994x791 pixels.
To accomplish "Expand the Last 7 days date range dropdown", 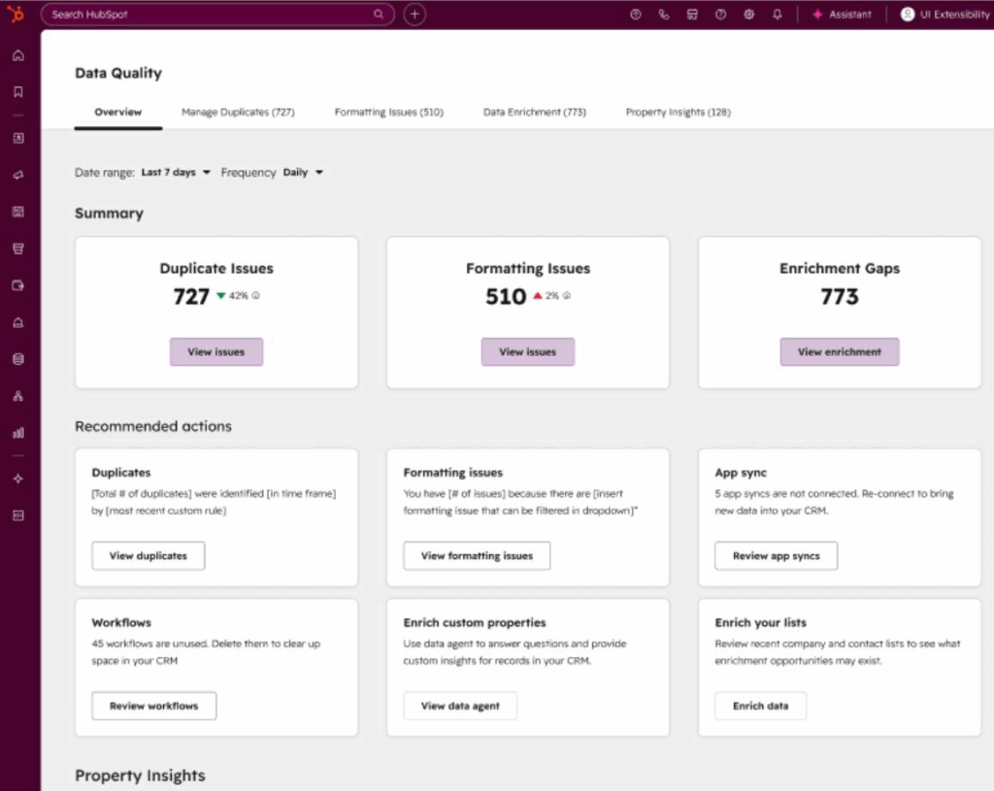I will pos(176,173).
